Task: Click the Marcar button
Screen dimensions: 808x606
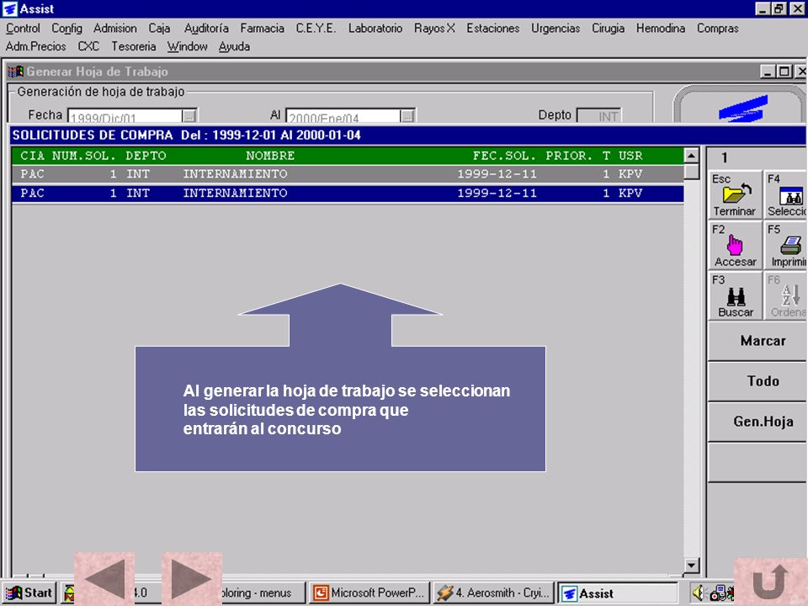Action: [x=757, y=341]
